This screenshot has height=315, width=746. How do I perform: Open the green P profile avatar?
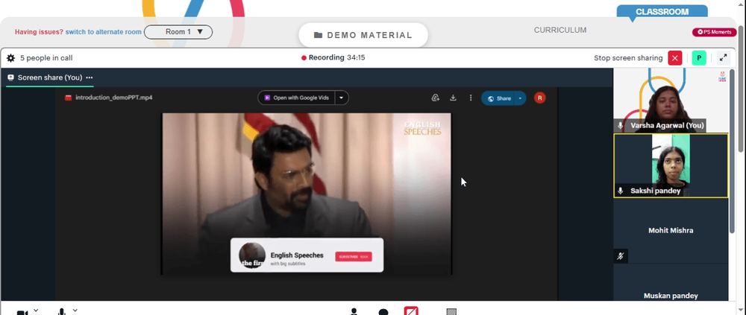(699, 58)
